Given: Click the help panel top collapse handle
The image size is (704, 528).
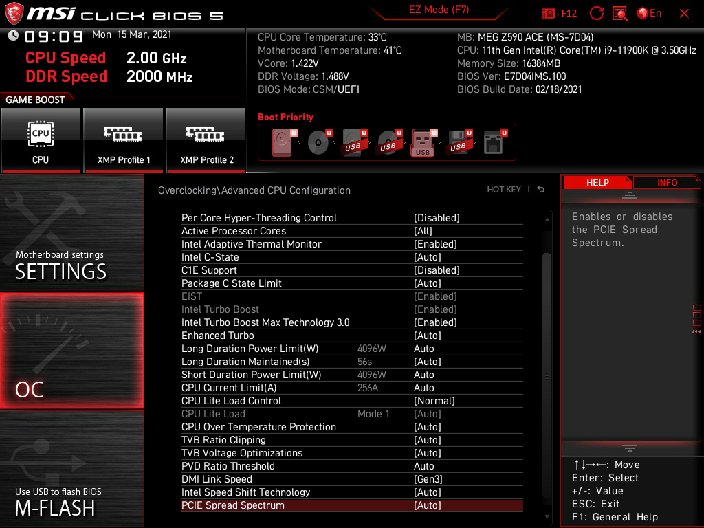Looking at the screenshot, I should pyautogui.click(x=630, y=195).
